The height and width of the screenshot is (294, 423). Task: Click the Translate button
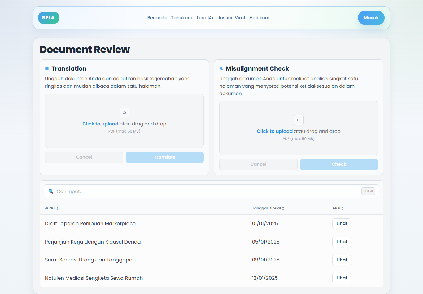pos(164,157)
